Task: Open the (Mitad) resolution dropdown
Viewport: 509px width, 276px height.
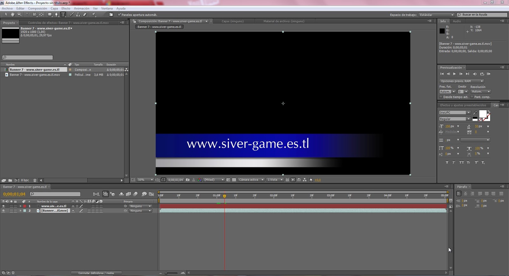Action: click(214, 180)
